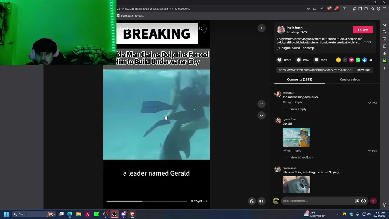This screenshot has height=219, width=389.
Task: Open Leo AI sparkle icon in toolbar
Action: point(372,9)
